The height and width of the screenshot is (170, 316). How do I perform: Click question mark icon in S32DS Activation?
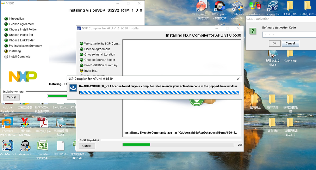(252, 31)
